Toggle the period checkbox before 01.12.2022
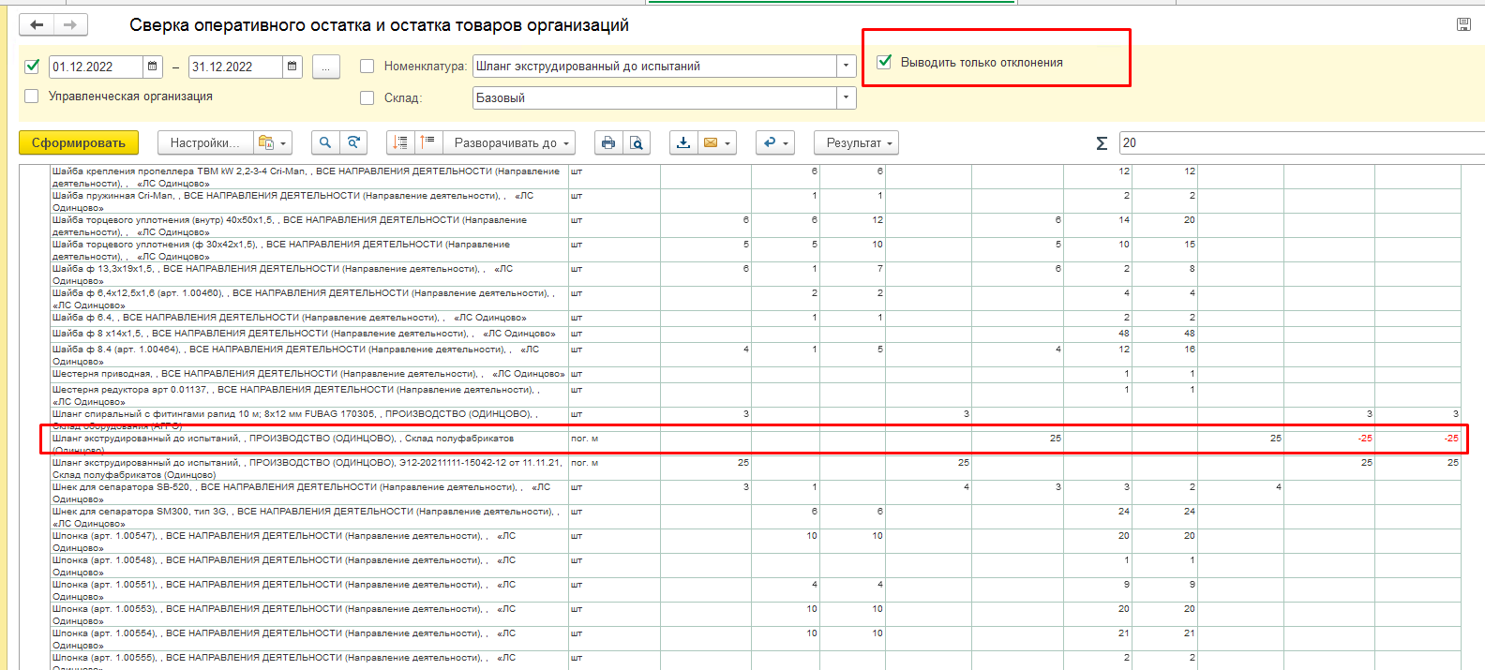The height and width of the screenshot is (670, 1485). point(32,66)
